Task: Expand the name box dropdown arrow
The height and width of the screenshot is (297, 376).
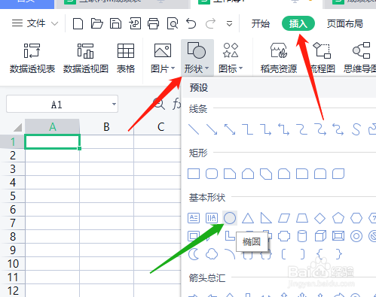Action: coord(114,104)
